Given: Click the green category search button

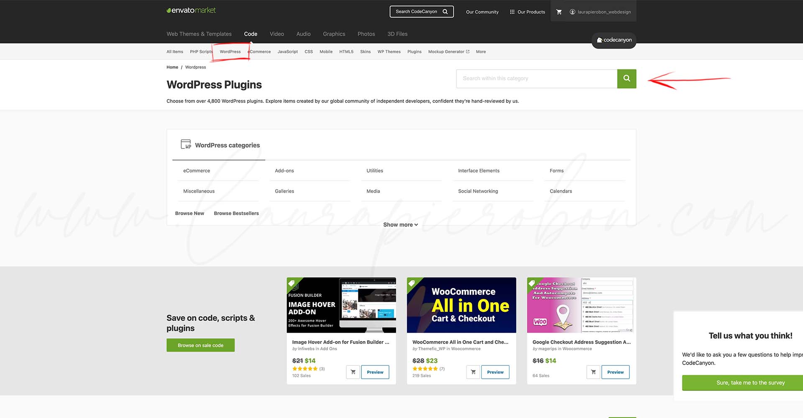Looking at the screenshot, I should pyautogui.click(x=627, y=79).
